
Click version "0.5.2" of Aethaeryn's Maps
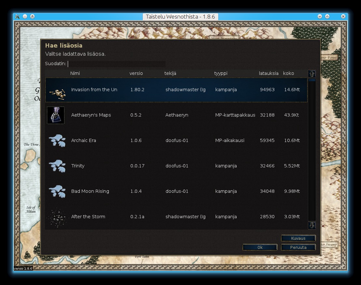pos(136,115)
